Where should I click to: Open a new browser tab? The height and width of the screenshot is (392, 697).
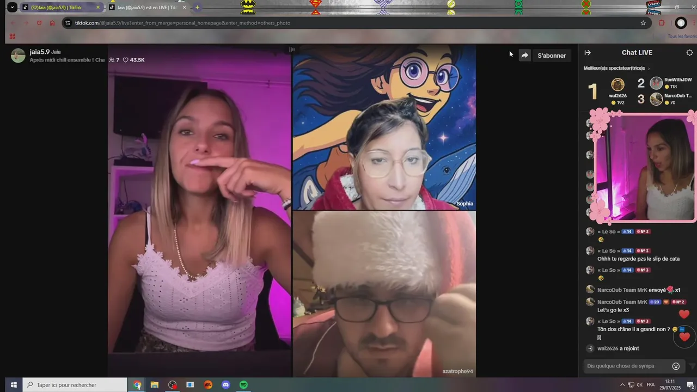point(197,8)
